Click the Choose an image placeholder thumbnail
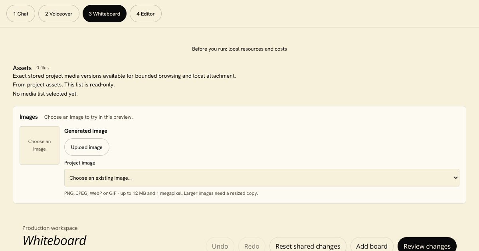This screenshot has height=251, width=479. 40,145
